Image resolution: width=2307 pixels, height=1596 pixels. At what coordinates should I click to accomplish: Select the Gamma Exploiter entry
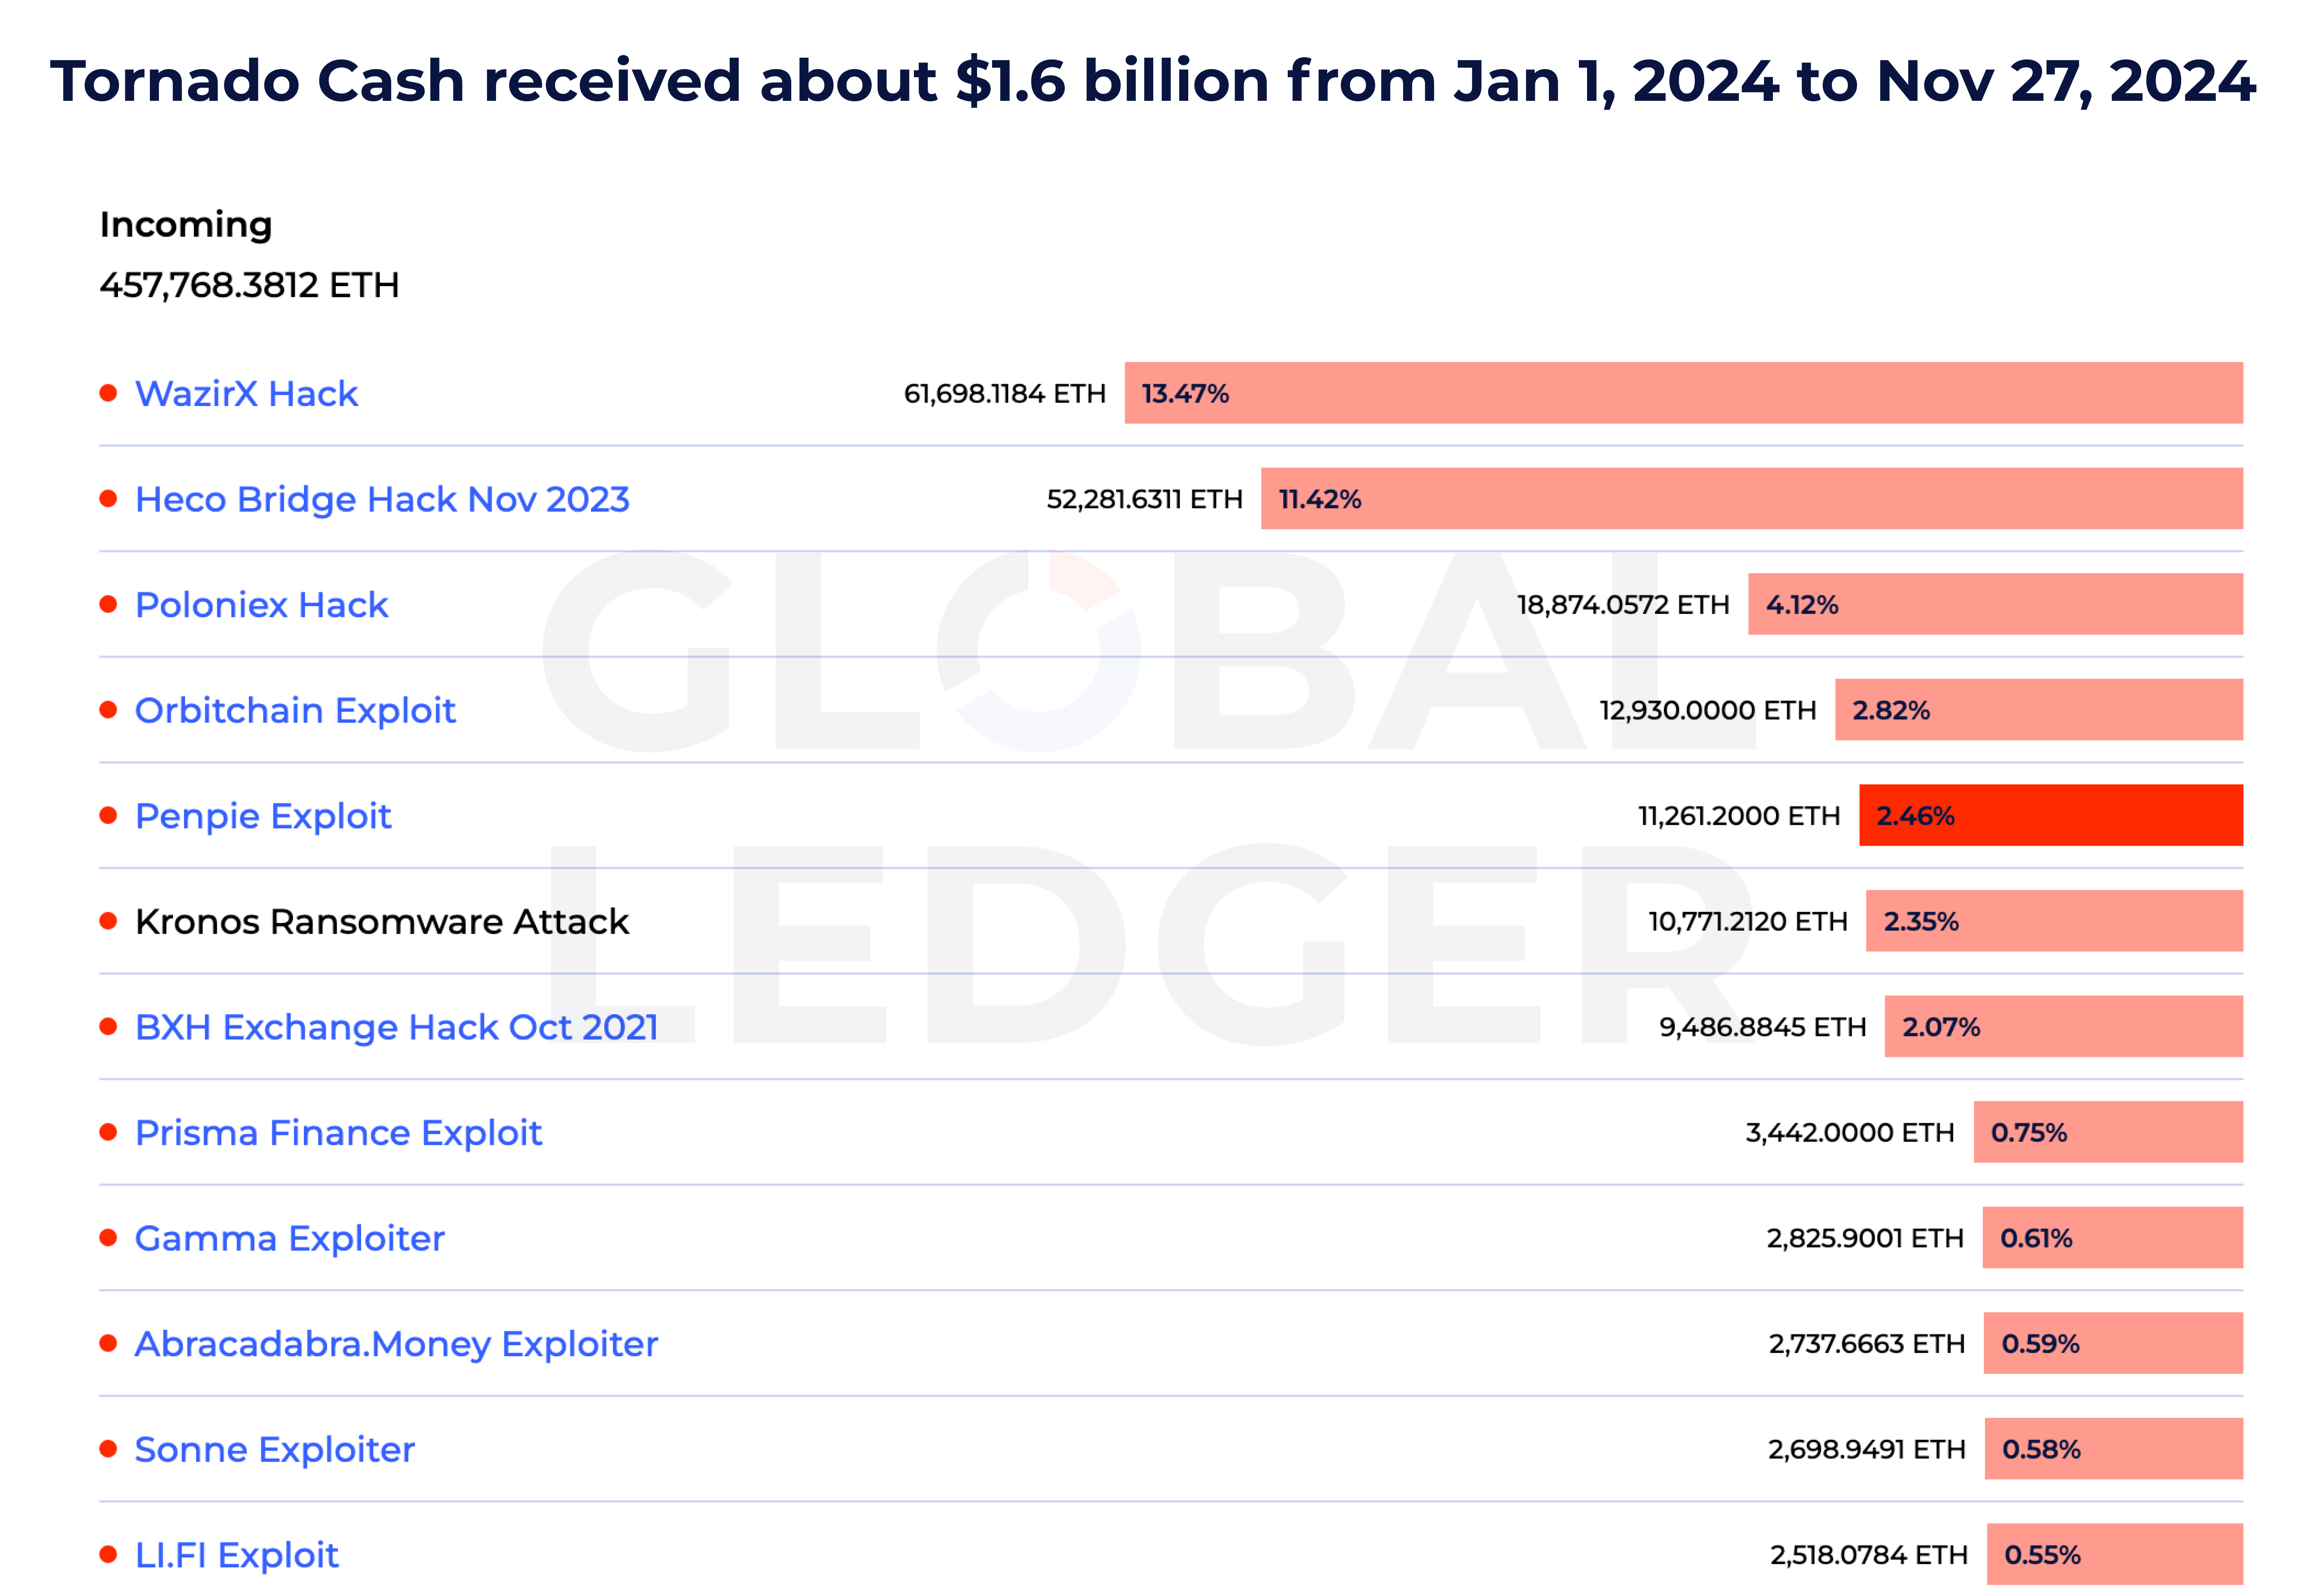click(x=289, y=1238)
